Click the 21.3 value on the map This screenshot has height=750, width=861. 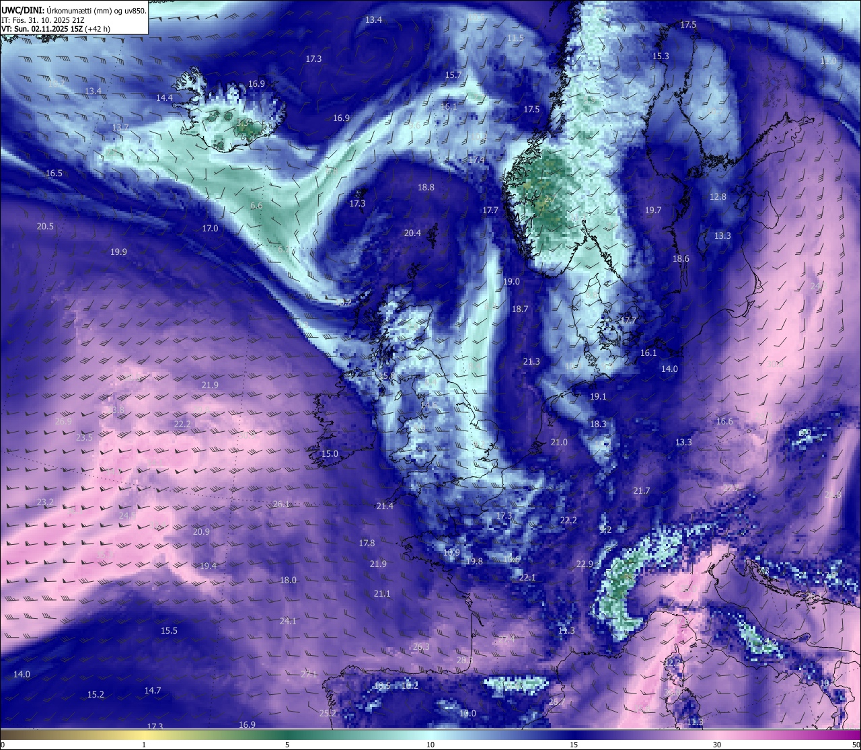(531, 362)
